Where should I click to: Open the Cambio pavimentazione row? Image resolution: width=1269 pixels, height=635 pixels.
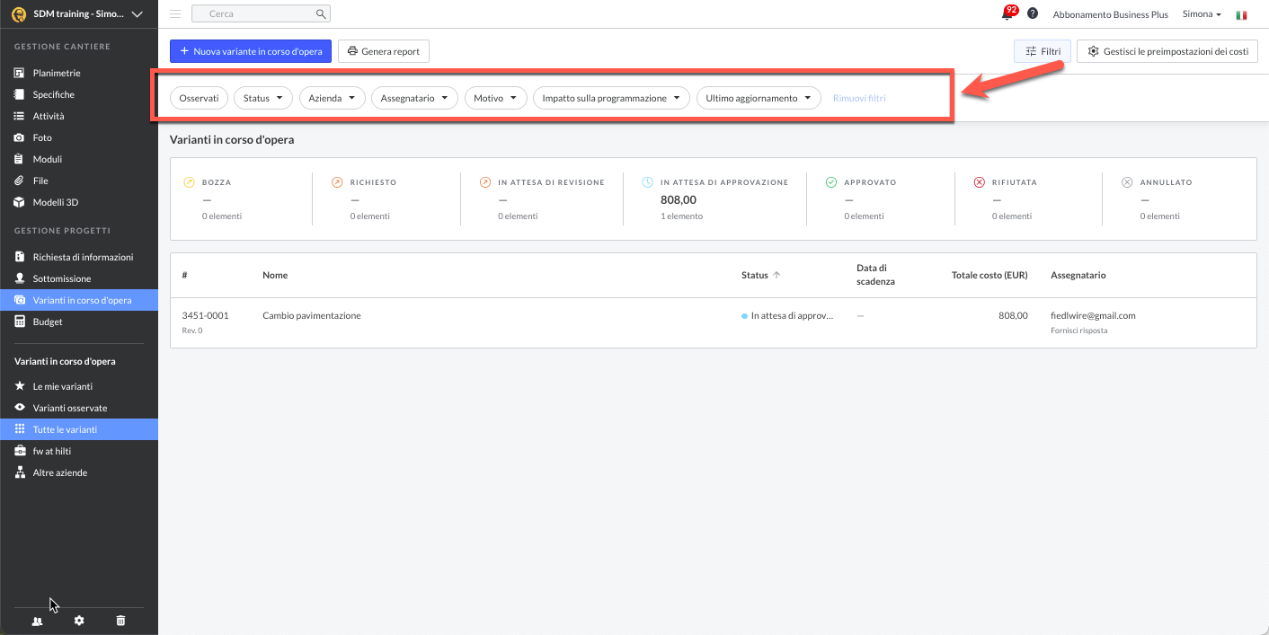click(x=312, y=315)
